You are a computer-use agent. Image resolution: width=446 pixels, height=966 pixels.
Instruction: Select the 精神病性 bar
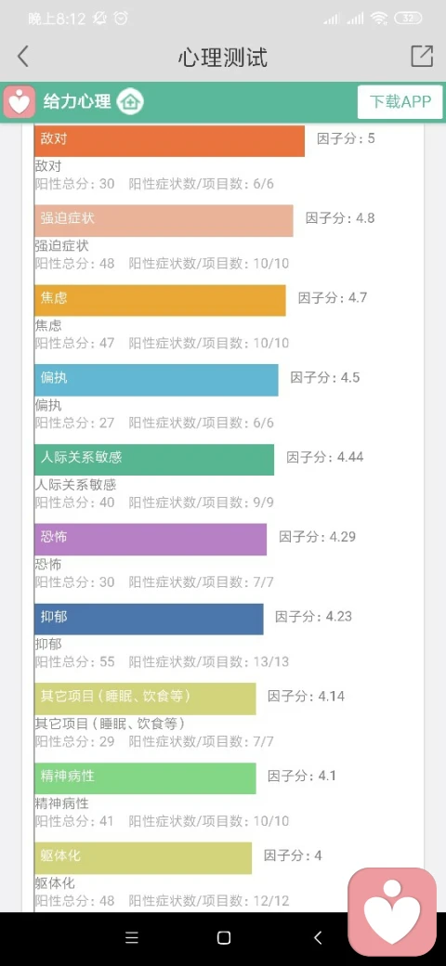pyautogui.click(x=145, y=778)
